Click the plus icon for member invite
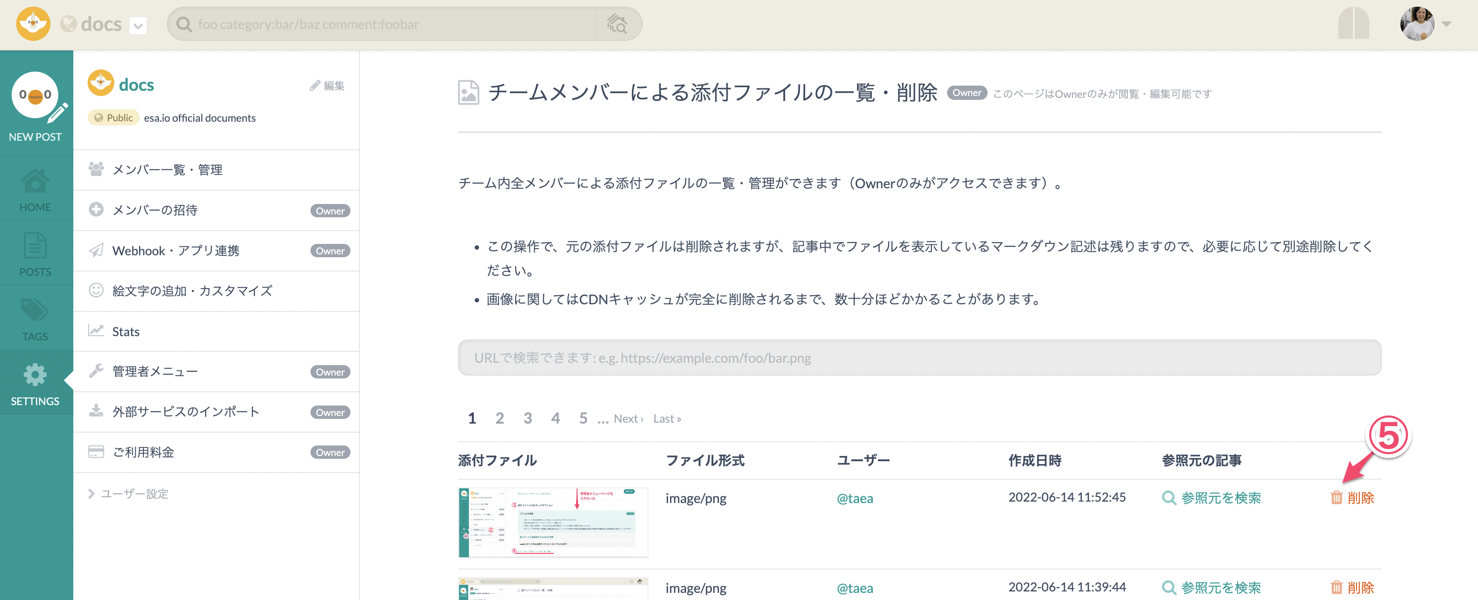This screenshot has height=600, width=1478. pos(96,209)
